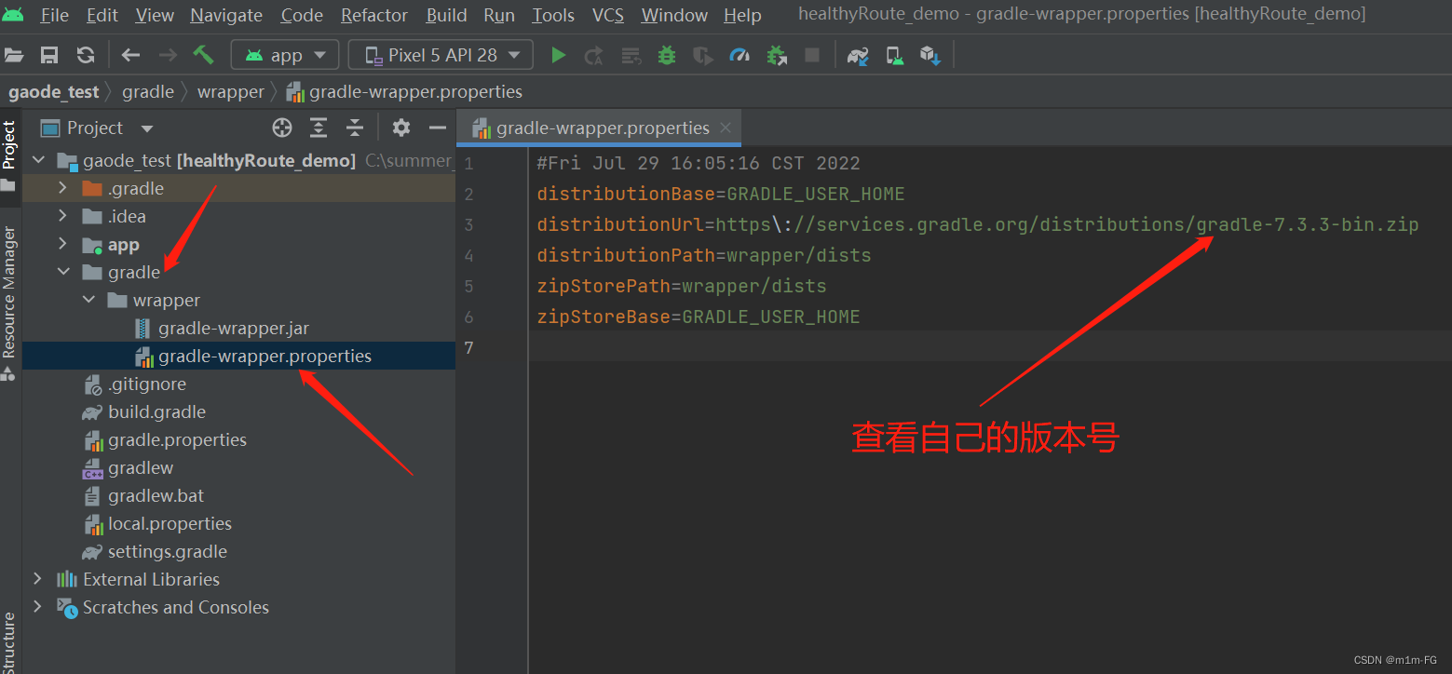Select opened file using crosshair icon
Image resolution: width=1452 pixels, height=674 pixels.
pyautogui.click(x=281, y=128)
